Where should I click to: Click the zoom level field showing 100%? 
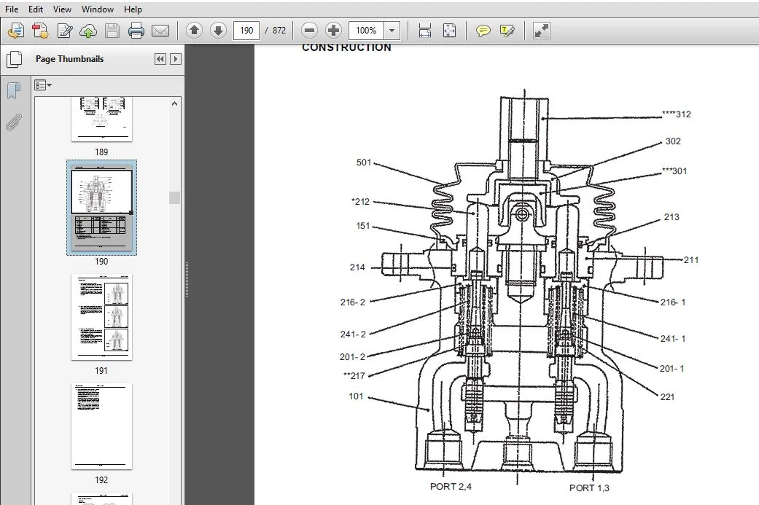[x=367, y=31]
